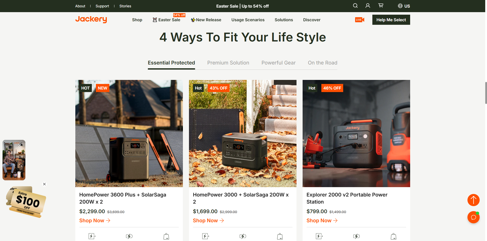Click the Extra $100 OFF coupon
Screen dimensions: 487x241
click(x=26, y=202)
